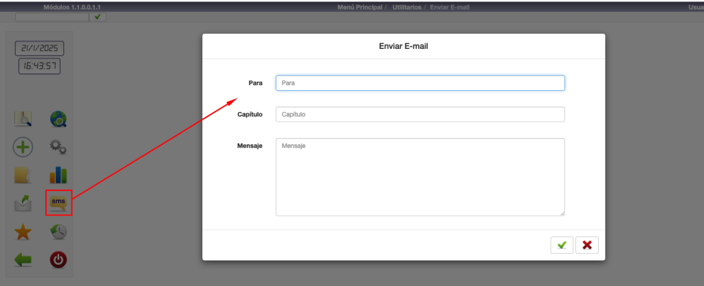The width and height of the screenshot is (704, 286).
Task: Open Utilitarios in the breadcrumb
Action: pyautogui.click(x=406, y=6)
